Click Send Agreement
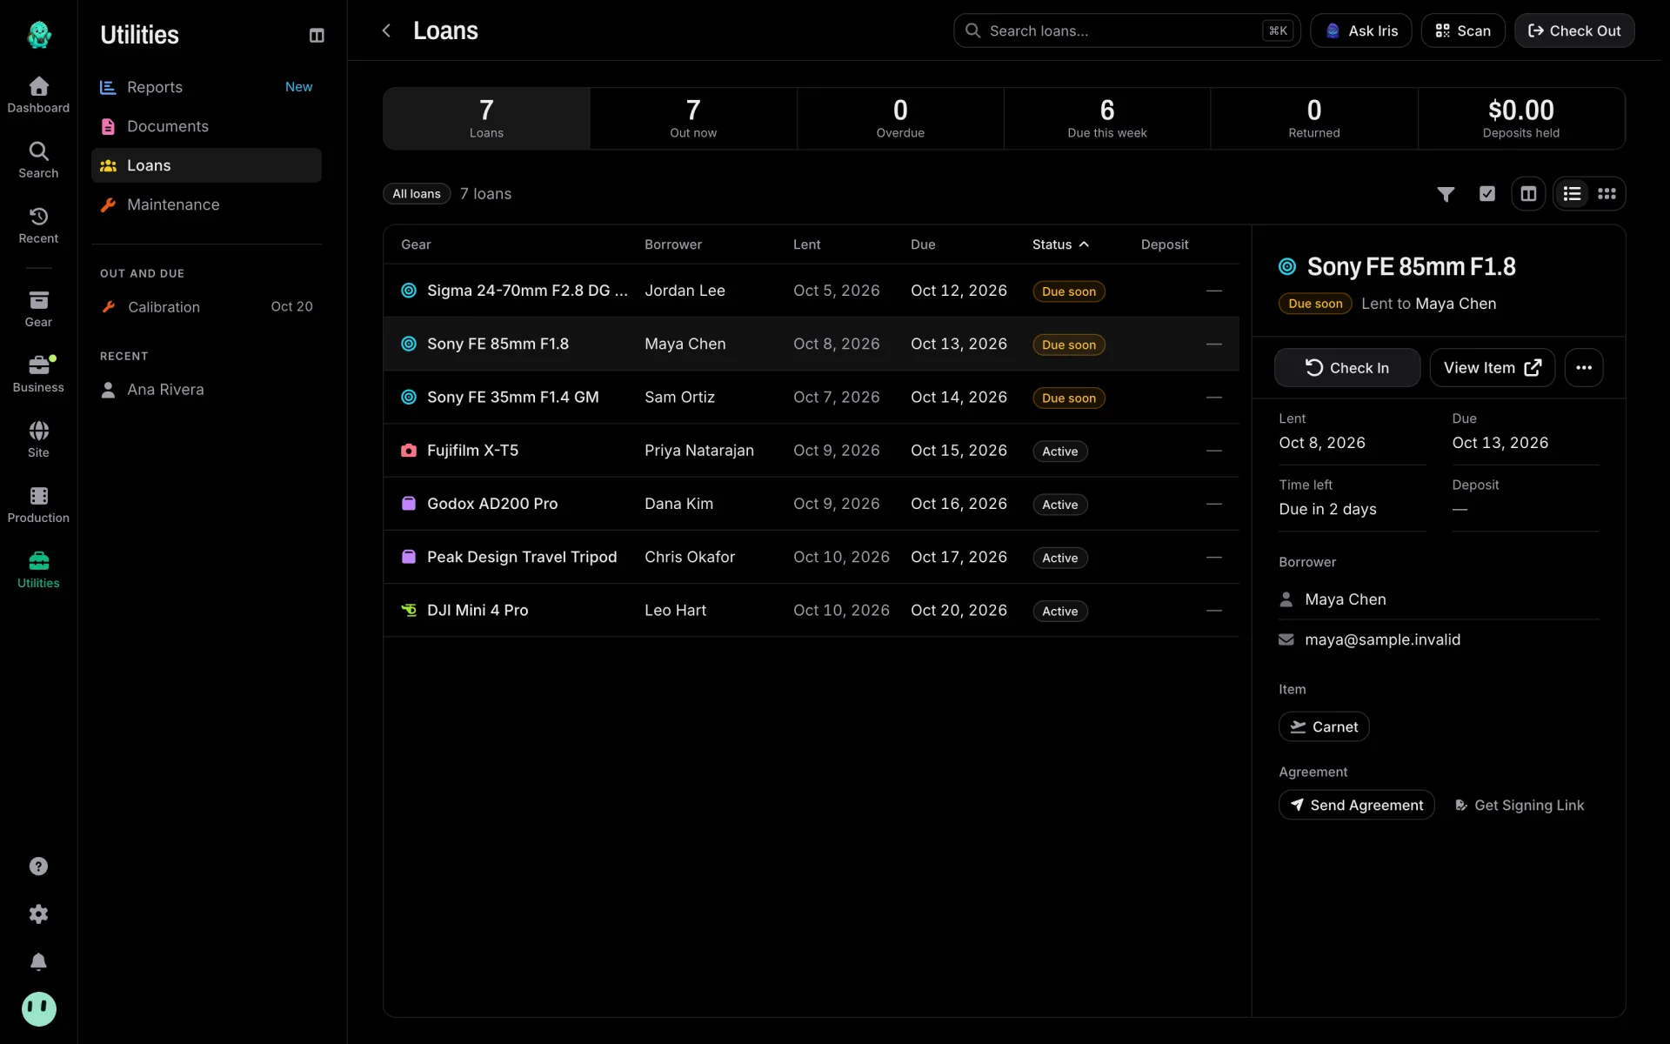 (1356, 806)
